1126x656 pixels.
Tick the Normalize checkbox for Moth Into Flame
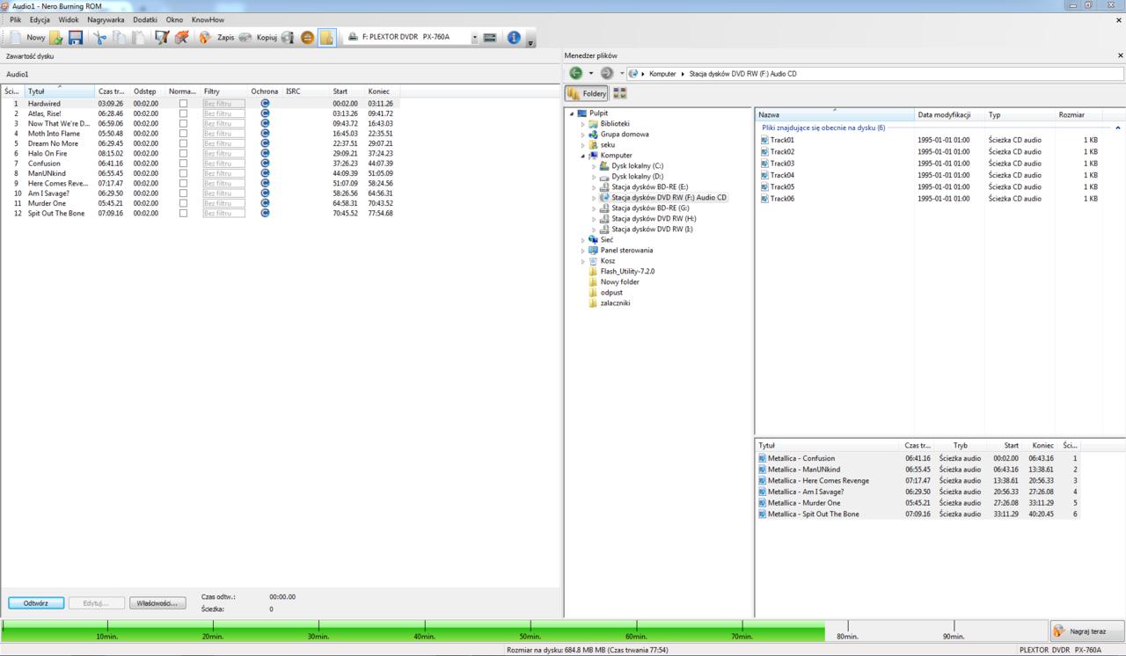click(183, 133)
